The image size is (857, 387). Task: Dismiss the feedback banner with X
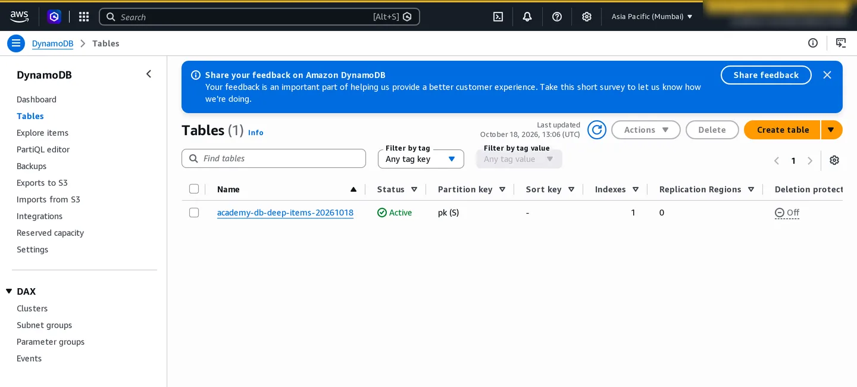click(x=827, y=75)
